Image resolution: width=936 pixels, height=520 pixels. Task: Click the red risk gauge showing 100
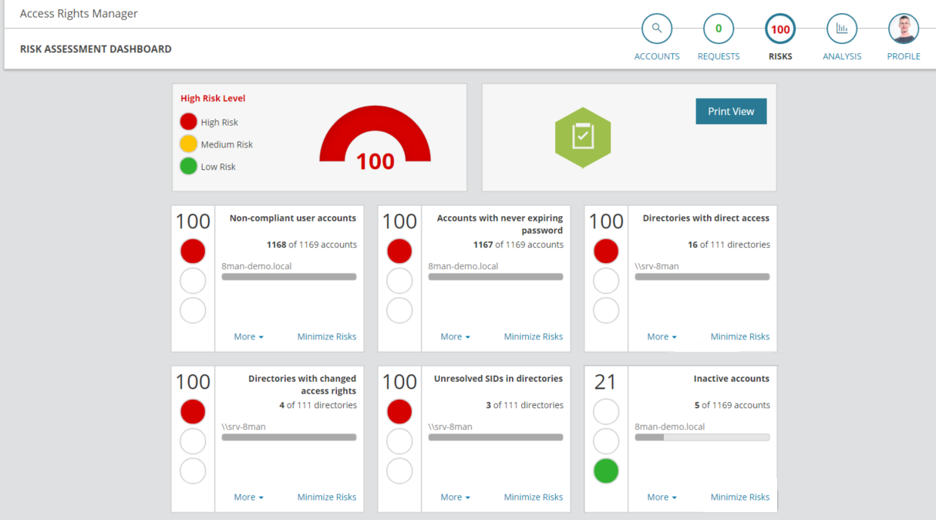coord(375,135)
